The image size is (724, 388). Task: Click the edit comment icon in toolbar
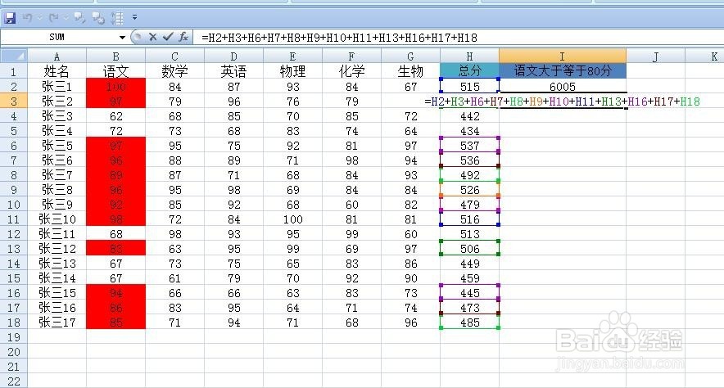pyautogui.click(x=80, y=17)
